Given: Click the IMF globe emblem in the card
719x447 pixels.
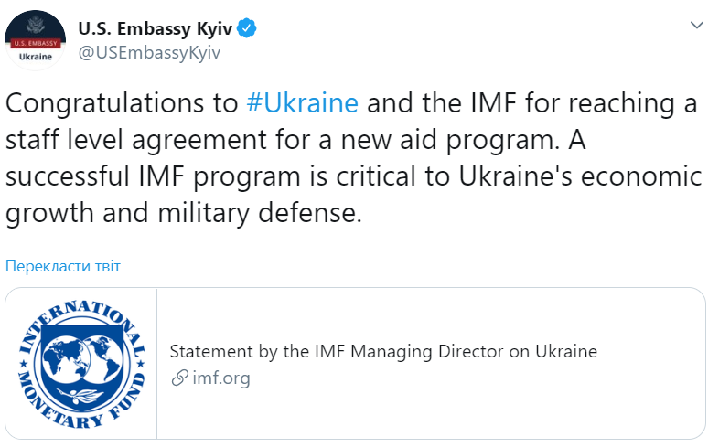Looking at the screenshot, I should click(80, 361).
